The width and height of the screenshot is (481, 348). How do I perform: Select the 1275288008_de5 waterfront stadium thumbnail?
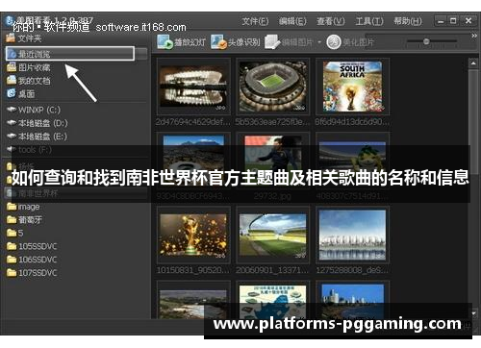tap(353, 236)
